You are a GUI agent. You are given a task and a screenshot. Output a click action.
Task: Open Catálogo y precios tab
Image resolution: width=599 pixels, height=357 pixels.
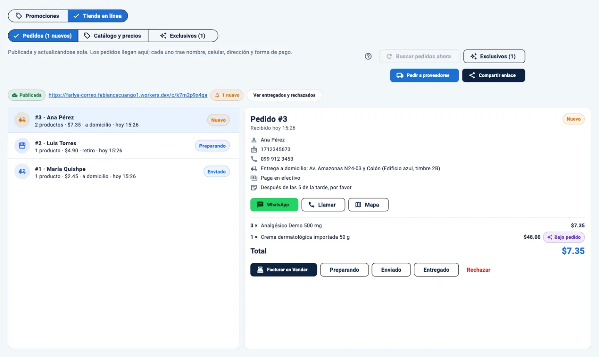coord(113,36)
